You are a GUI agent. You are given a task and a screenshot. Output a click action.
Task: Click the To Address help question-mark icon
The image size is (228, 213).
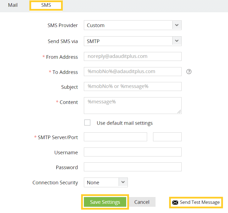189,72
